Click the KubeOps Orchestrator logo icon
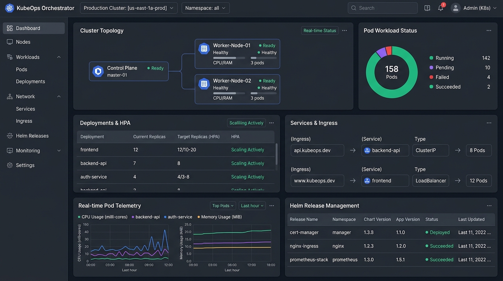The height and width of the screenshot is (281, 503). click(x=10, y=8)
